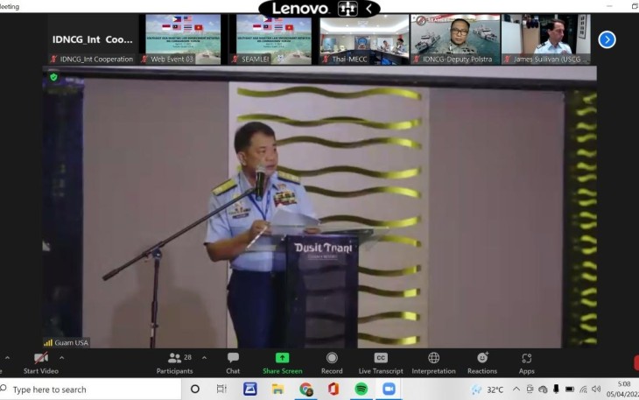Expand video options caret beside Start Video
This screenshot has height=400, width=639.
[x=62, y=358]
